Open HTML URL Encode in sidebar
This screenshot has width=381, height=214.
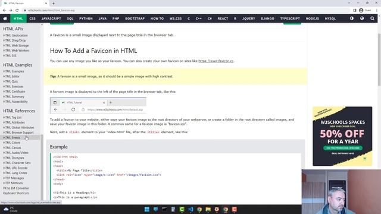point(15,168)
